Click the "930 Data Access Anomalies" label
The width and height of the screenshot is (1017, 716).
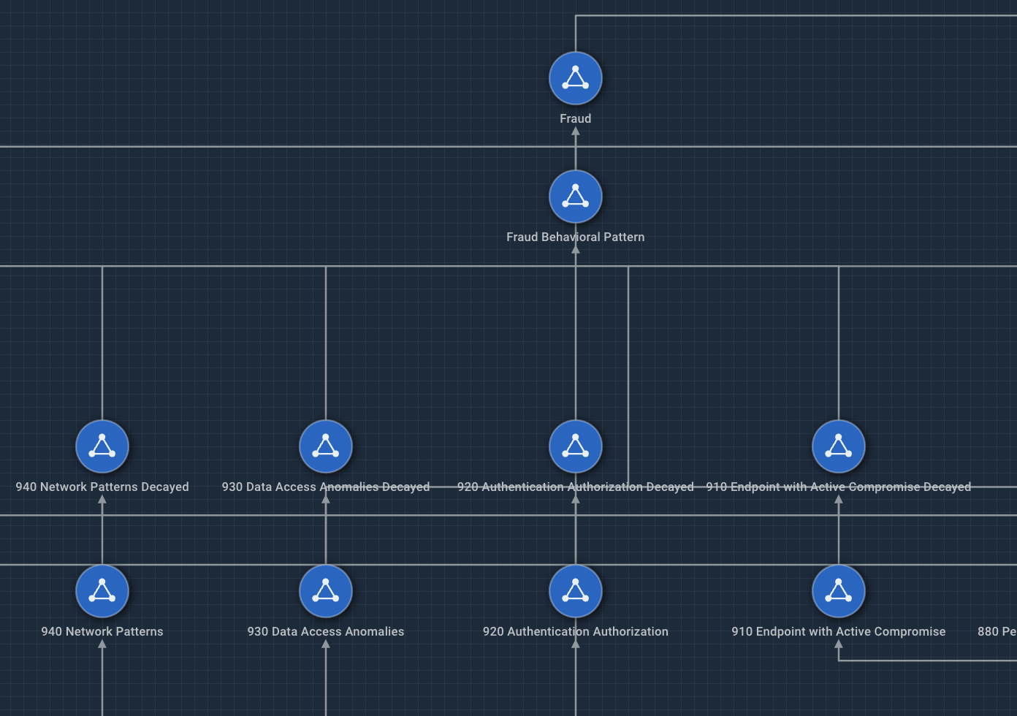click(326, 631)
